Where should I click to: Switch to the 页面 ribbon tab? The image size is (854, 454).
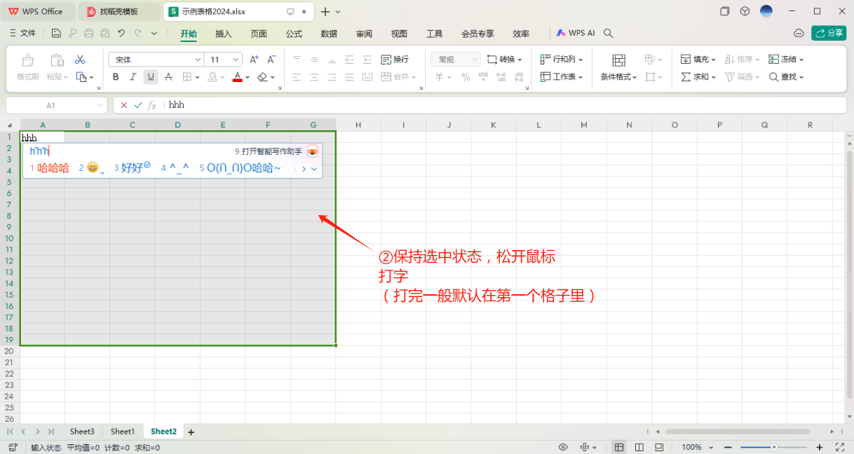(259, 34)
